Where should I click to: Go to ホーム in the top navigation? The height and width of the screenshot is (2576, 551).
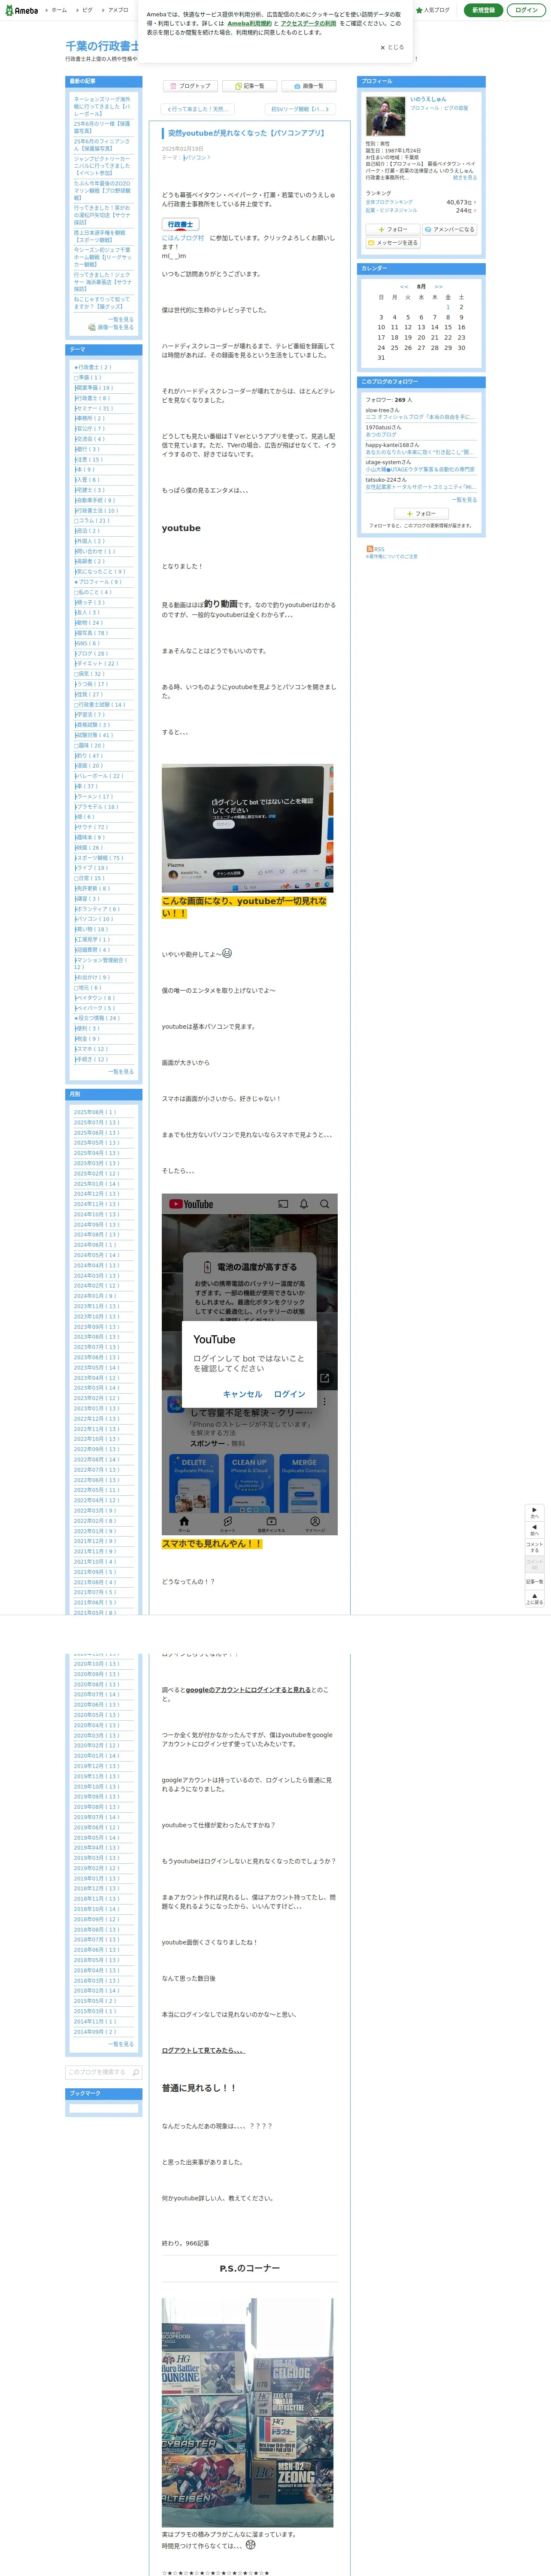point(56,10)
